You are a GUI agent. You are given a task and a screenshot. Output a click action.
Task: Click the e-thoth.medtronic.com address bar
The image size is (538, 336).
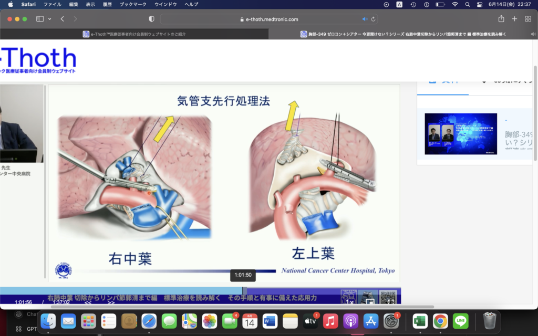coord(269,19)
